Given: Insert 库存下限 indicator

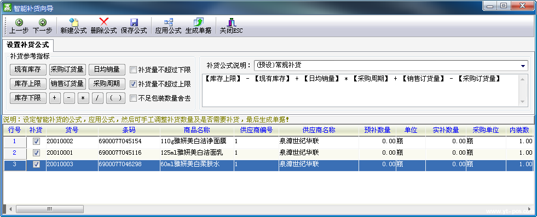Looking at the screenshot, I should pos(28,98).
